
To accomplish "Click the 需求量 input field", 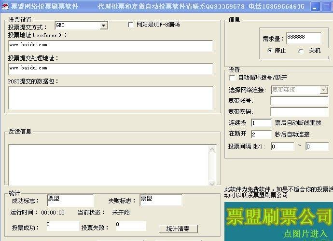I will [303, 38].
